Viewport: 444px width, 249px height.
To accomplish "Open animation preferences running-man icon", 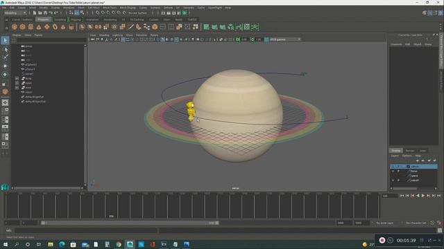I will coord(438,223).
